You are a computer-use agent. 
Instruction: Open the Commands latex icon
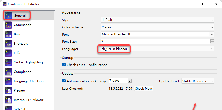pyautogui.click(x=8, y=25)
